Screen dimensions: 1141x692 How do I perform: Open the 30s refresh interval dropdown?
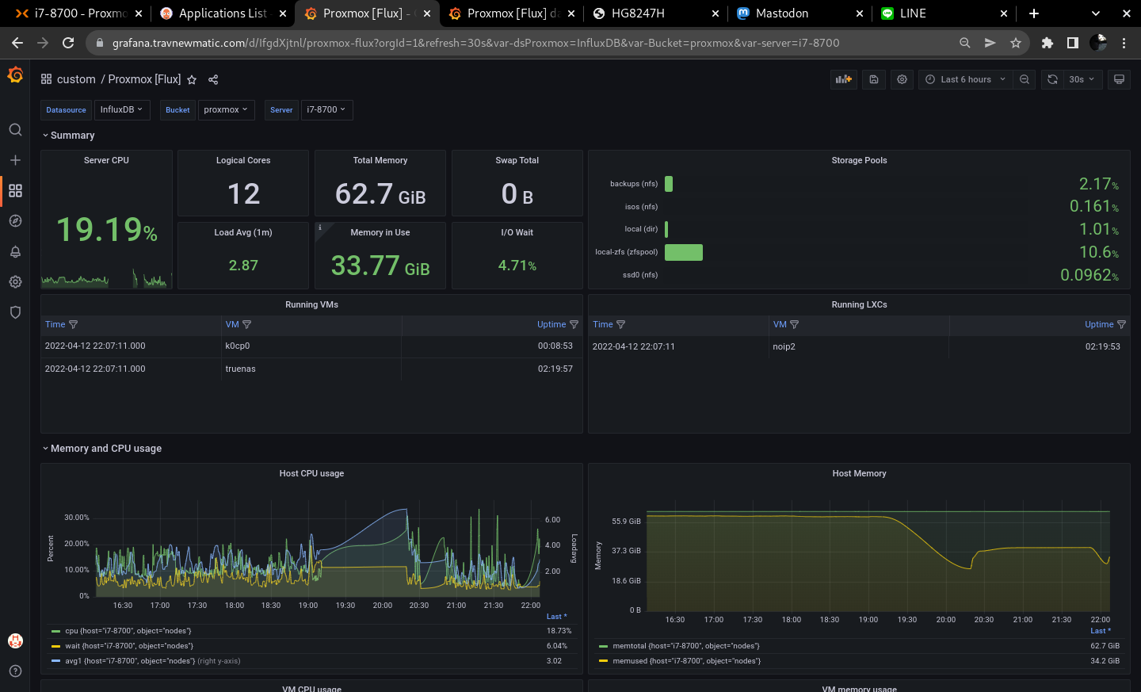1081,79
